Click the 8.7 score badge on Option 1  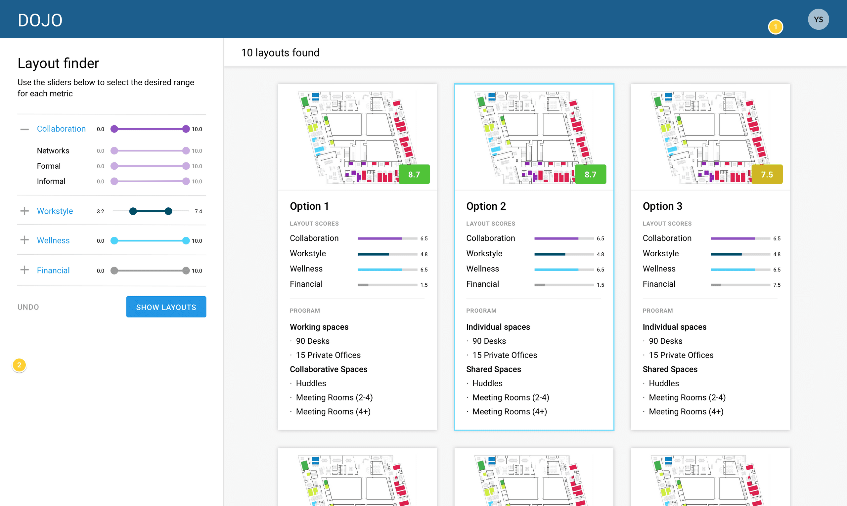point(414,174)
